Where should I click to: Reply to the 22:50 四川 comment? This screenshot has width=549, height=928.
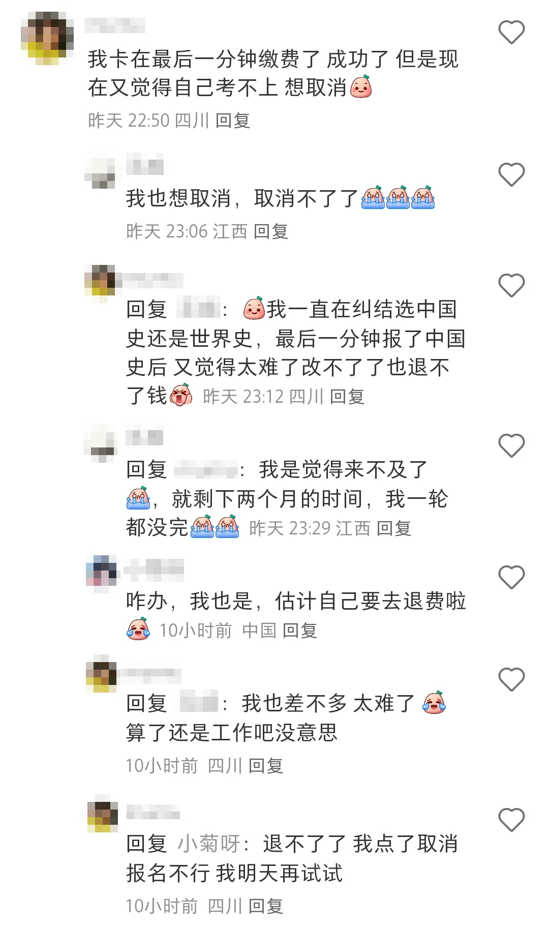point(233,121)
